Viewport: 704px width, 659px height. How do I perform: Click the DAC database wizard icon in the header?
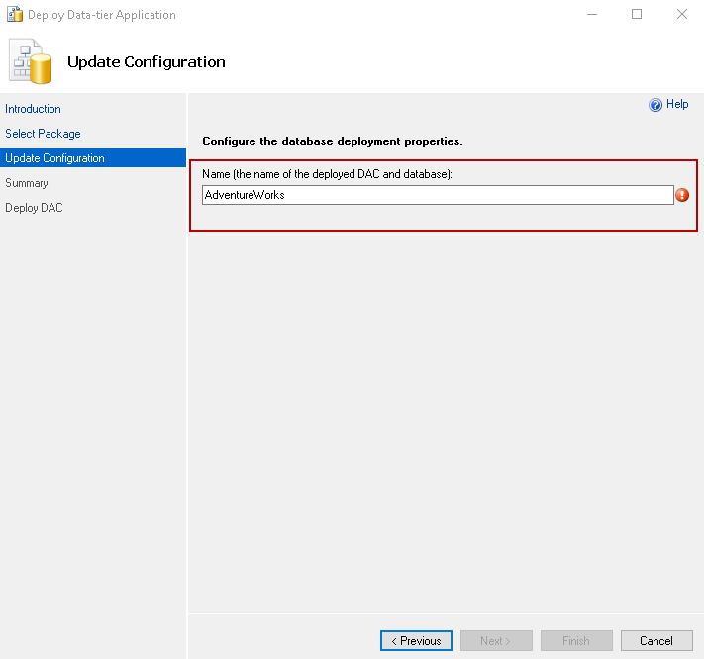pyautogui.click(x=31, y=62)
